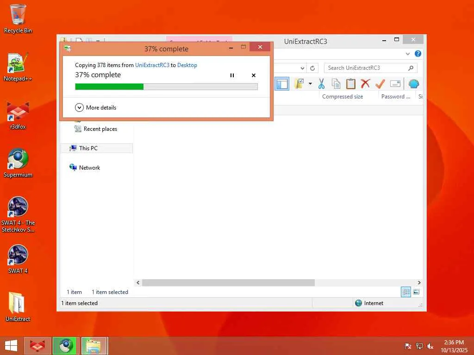Switch to r3dfox in the taskbar

coord(37,346)
